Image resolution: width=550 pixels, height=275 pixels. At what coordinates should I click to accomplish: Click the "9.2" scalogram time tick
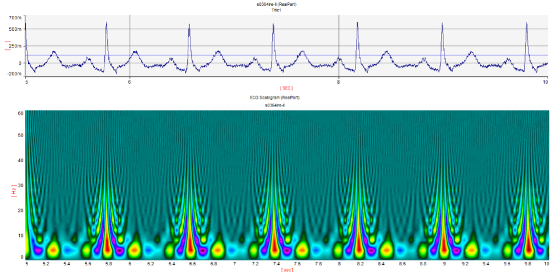(464, 264)
